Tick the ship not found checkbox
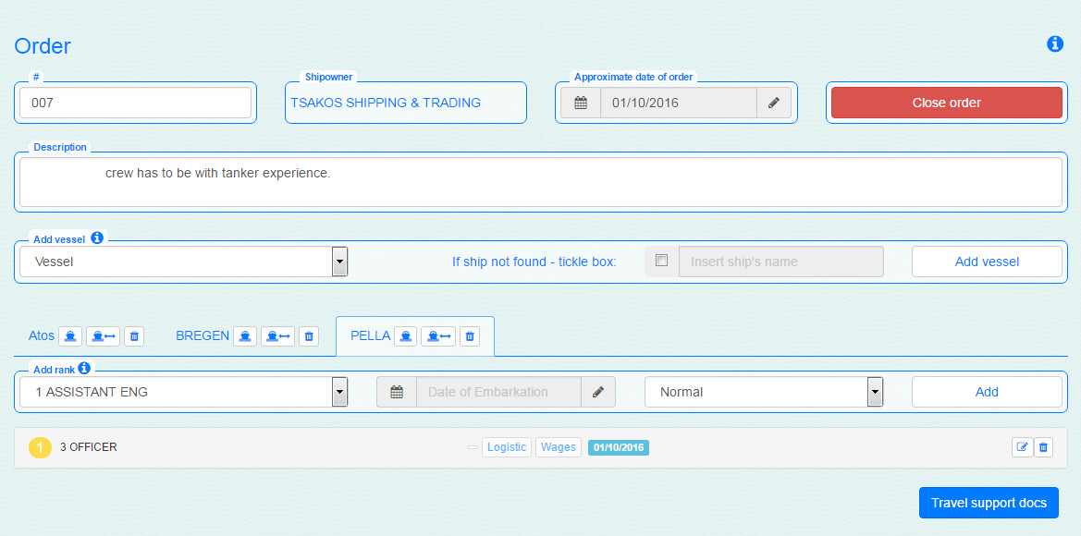The width and height of the screenshot is (1081, 536). [x=662, y=261]
